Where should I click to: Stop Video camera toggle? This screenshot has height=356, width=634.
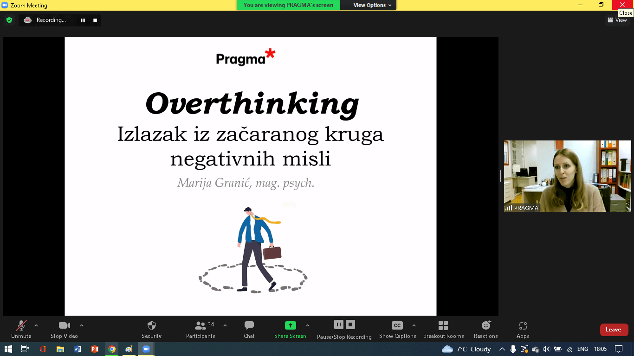[x=64, y=330]
